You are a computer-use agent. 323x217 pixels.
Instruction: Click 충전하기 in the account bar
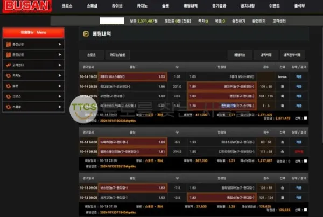238,21
